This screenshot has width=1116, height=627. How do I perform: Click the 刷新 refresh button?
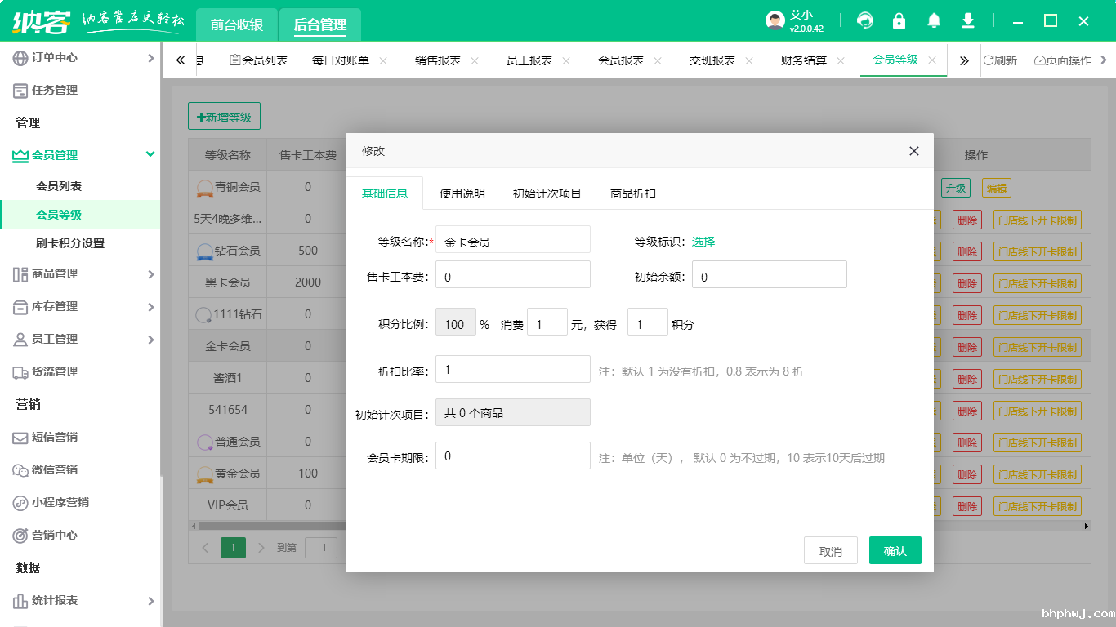tap(1000, 60)
